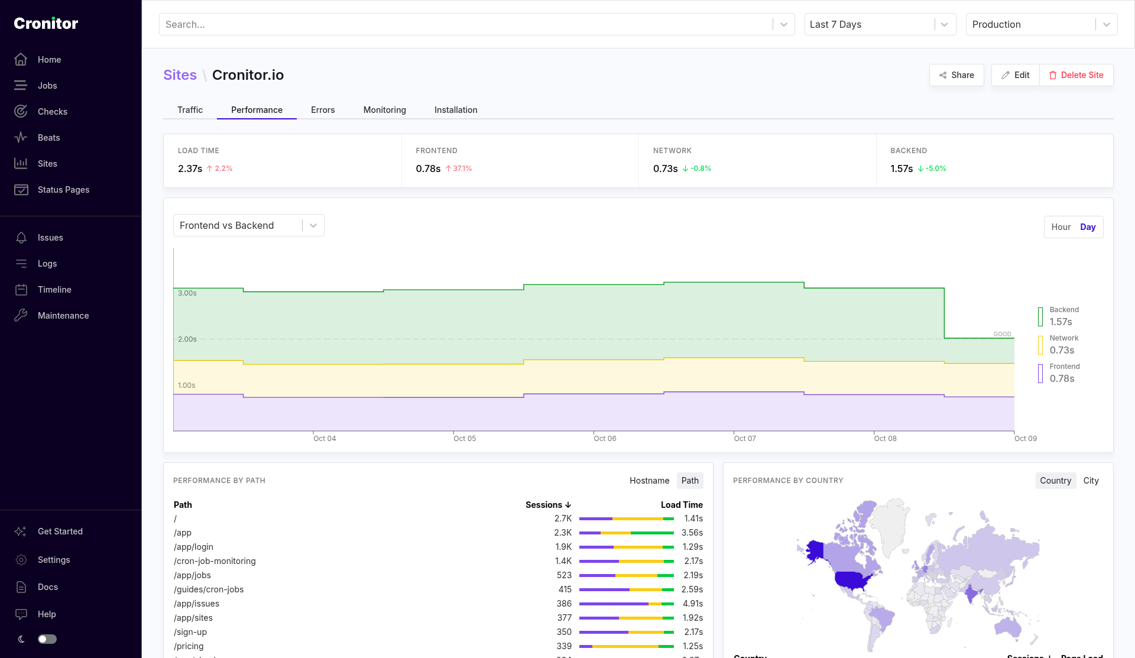1135x658 pixels.
Task: Switch chart granularity to Hour
Action: pyautogui.click(x=1061, y=227)
